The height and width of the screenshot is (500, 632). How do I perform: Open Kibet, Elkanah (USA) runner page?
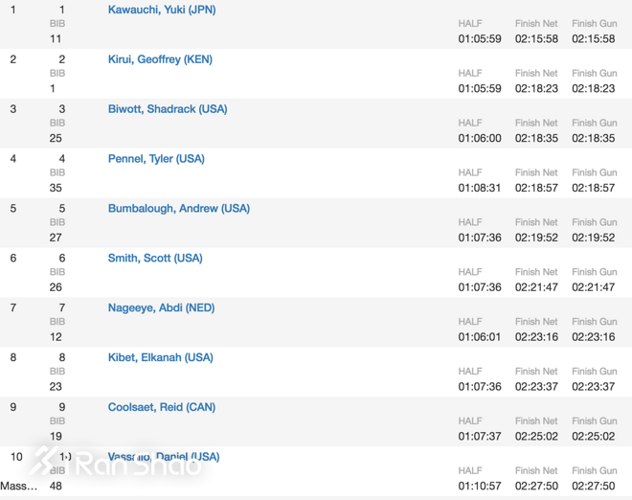click(160, 358)
